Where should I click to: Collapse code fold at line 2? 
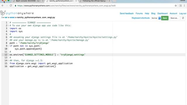pyautogui.click(x=8, y=25)
